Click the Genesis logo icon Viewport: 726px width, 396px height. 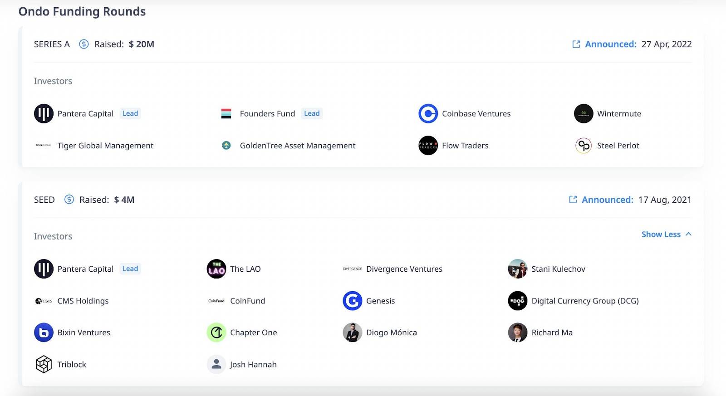[353, 301]
